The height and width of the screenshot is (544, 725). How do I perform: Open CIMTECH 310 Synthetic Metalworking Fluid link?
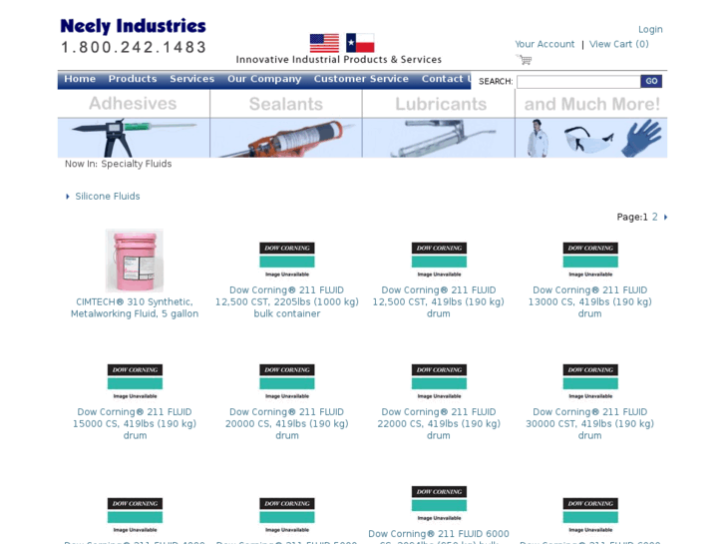[135, 307]
